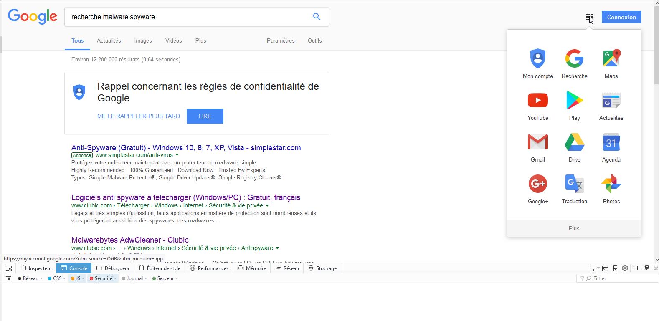Click the Google logo
Viewport: 659px width, 321px height.
pyautogui.click(x=33, y=17)
